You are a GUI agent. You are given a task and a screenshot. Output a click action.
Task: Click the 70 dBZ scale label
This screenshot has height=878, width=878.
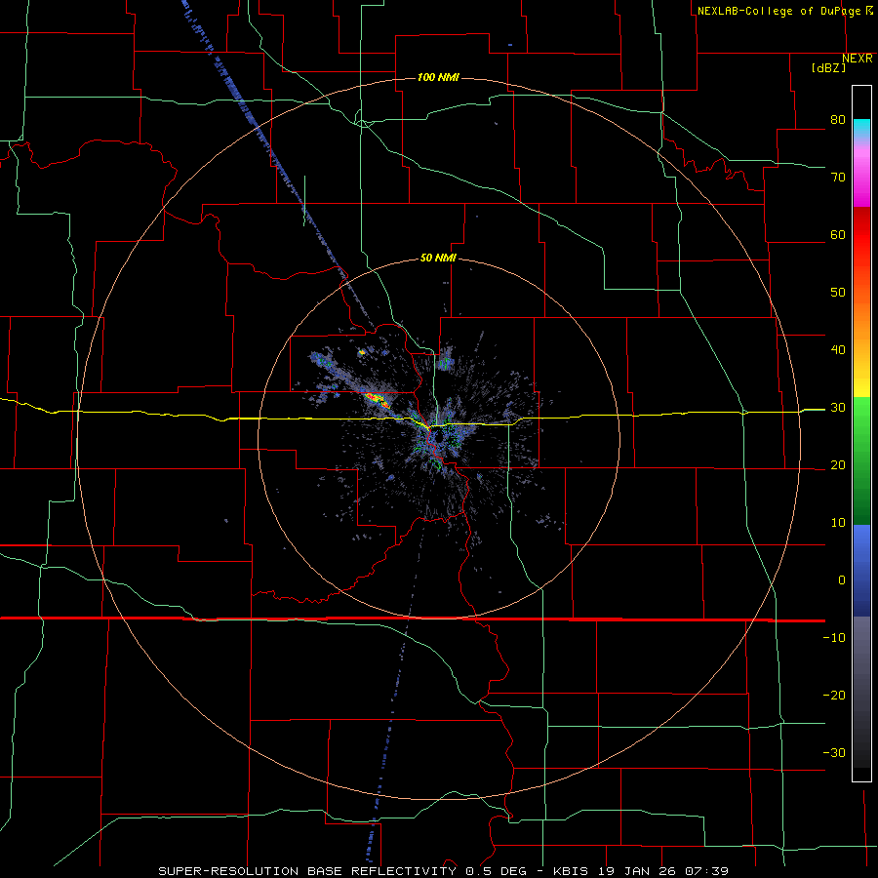pos(838,178)
